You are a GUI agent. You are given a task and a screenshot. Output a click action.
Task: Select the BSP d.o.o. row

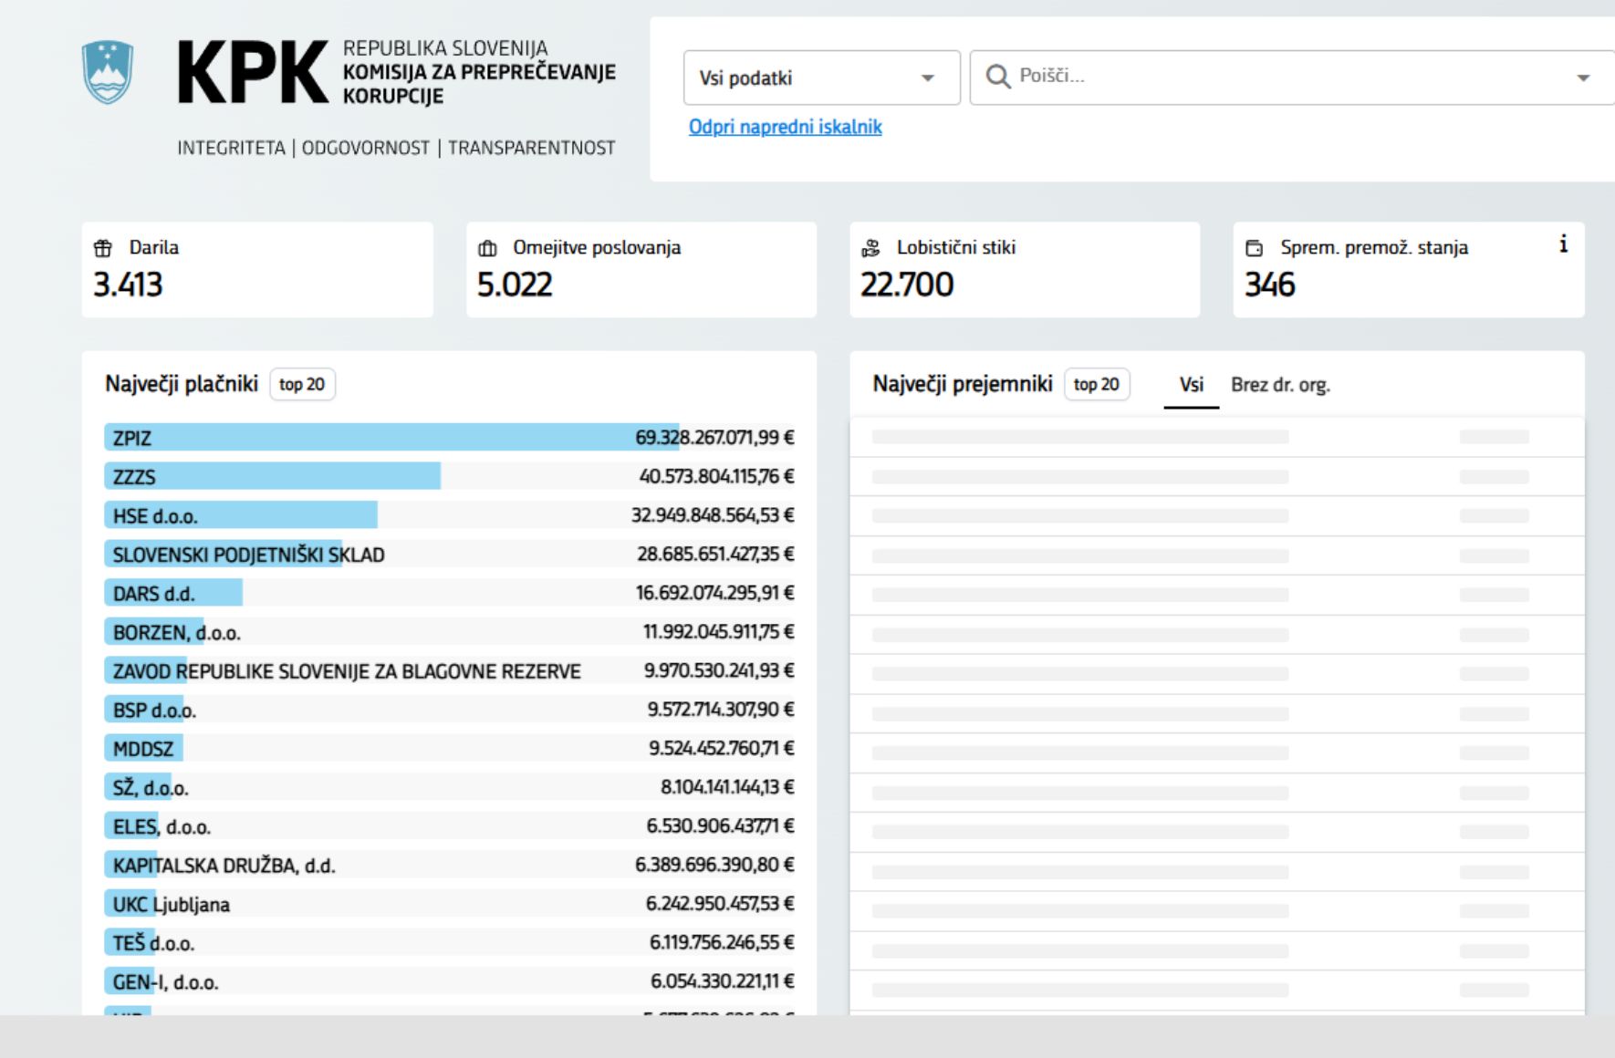pyautogui.click(x=449, y=710)
